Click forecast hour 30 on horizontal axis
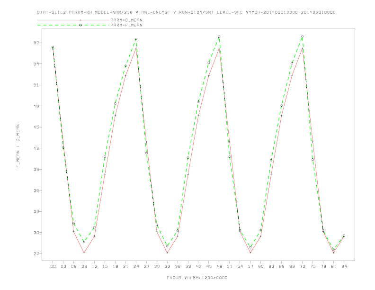Image resolution: width=375 pixels, height=290 pixels. [x=157, y=266]
